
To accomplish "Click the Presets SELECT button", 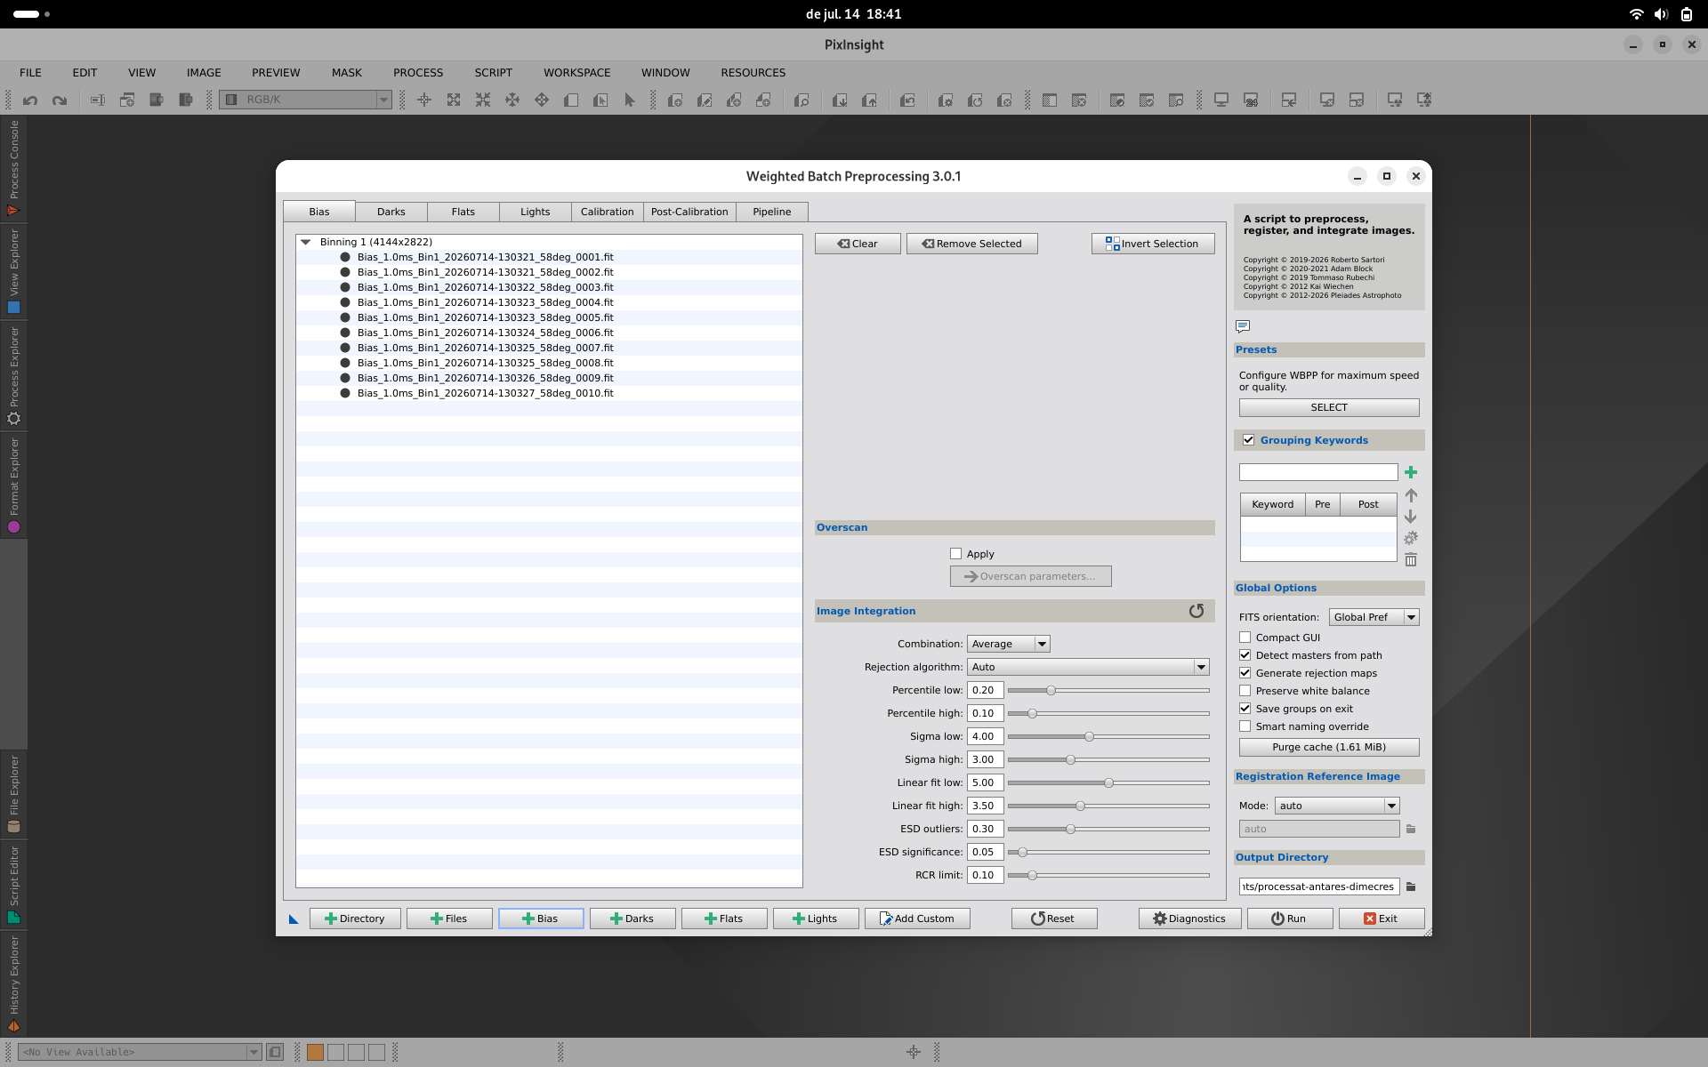I will (x=1329, y=407).
